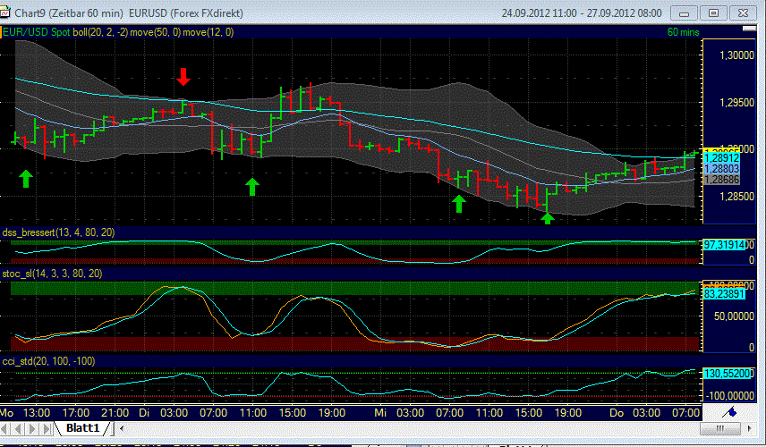
Task: Click the Chart9 title text
Action: click(129, 13)
